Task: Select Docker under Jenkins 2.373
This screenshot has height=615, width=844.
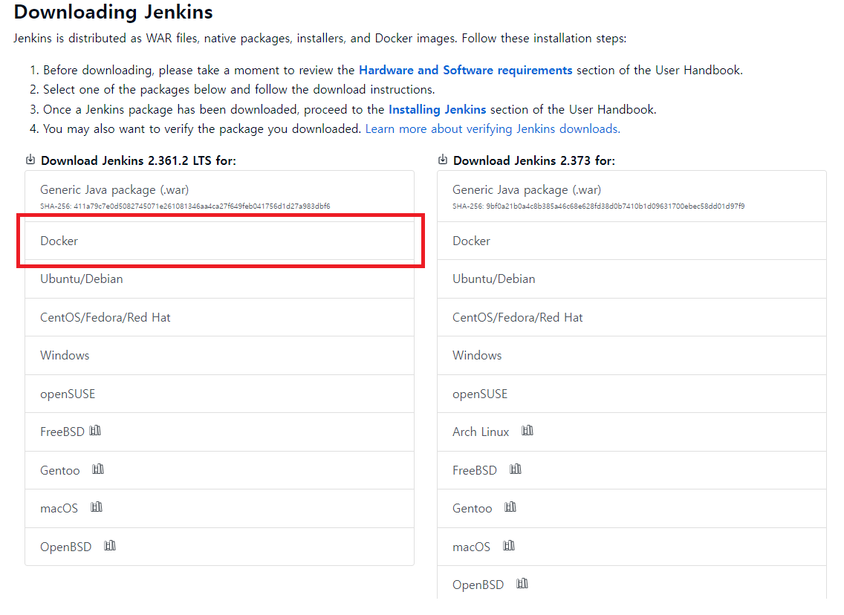Action: (632, 241)
